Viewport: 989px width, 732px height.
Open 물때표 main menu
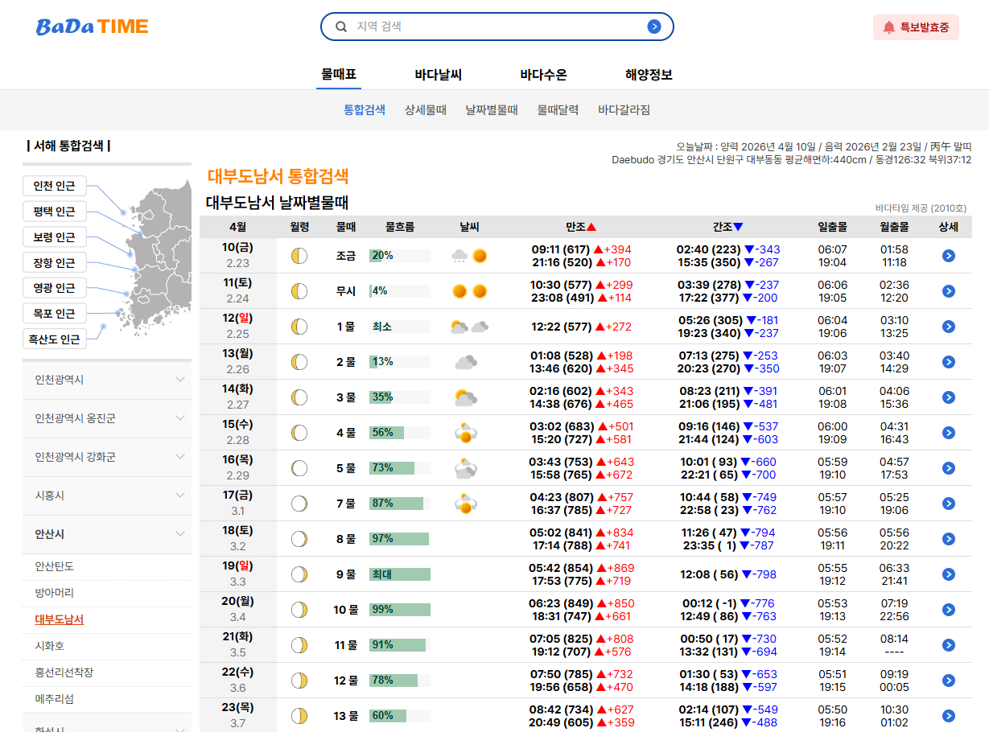point(339,75)
